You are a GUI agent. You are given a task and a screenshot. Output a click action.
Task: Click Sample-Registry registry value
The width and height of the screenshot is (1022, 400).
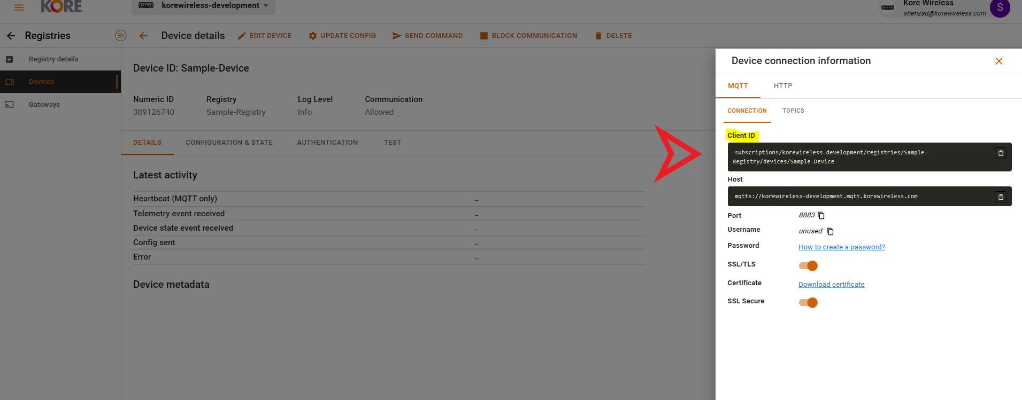(x=236, y=112)
